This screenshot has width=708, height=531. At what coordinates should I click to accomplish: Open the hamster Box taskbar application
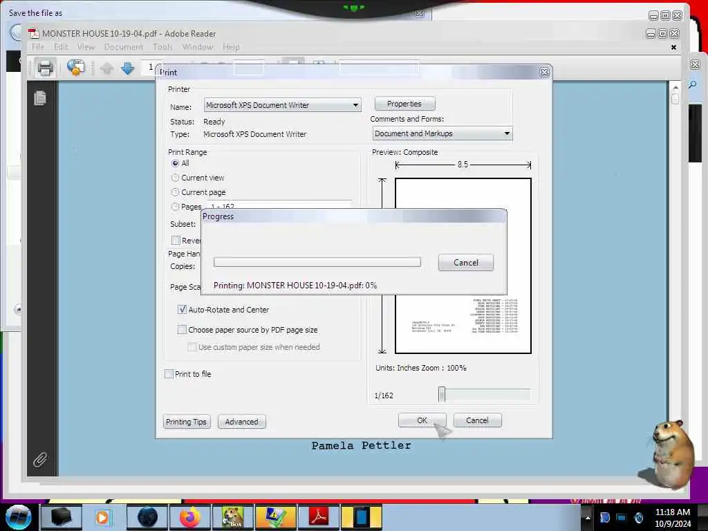point(232,517)
